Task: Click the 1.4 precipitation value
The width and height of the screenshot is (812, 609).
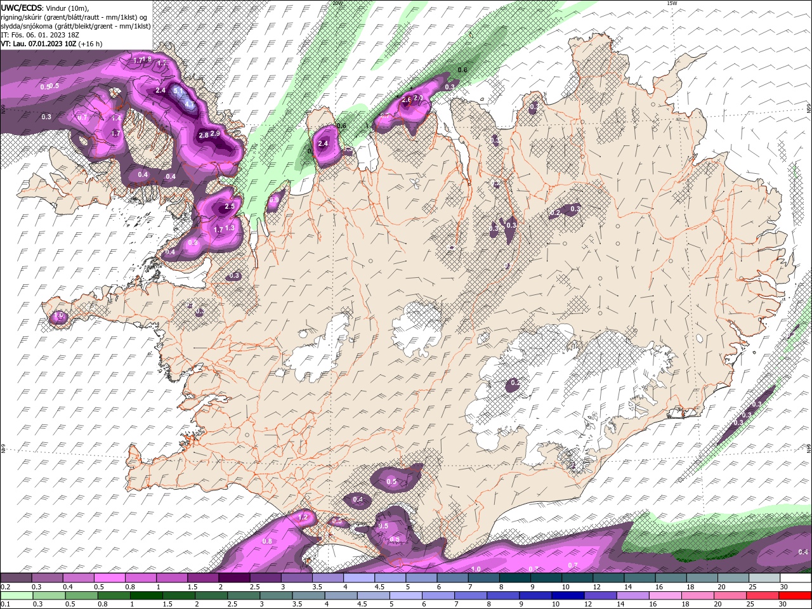Action: [117, 118]
